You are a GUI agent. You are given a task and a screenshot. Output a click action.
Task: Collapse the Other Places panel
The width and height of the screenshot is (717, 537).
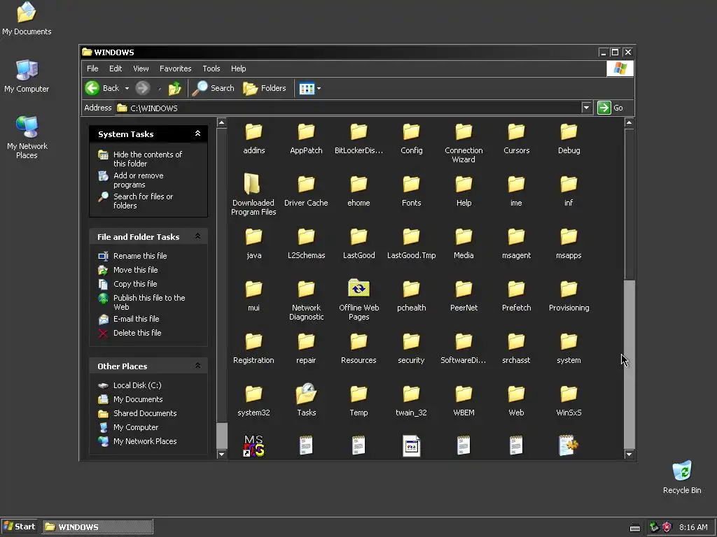coord(197,366)
